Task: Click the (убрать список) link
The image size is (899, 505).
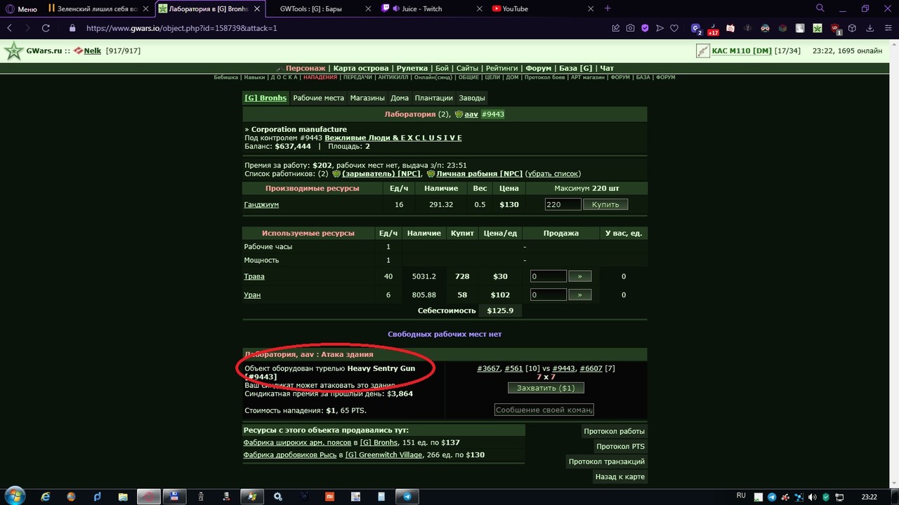Action: [553, 174]
